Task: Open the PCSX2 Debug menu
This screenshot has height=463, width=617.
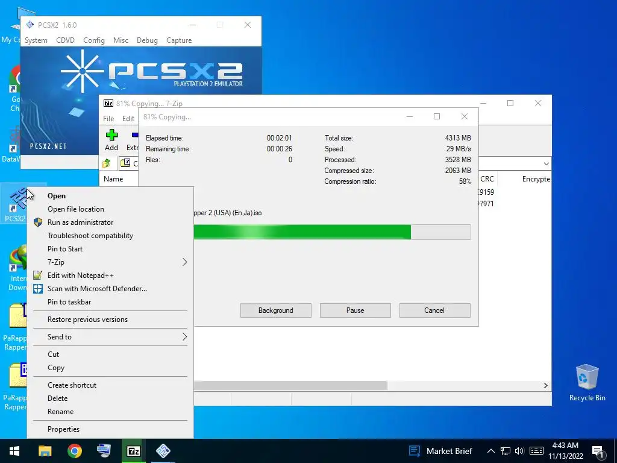Action: tap(147, 40)
